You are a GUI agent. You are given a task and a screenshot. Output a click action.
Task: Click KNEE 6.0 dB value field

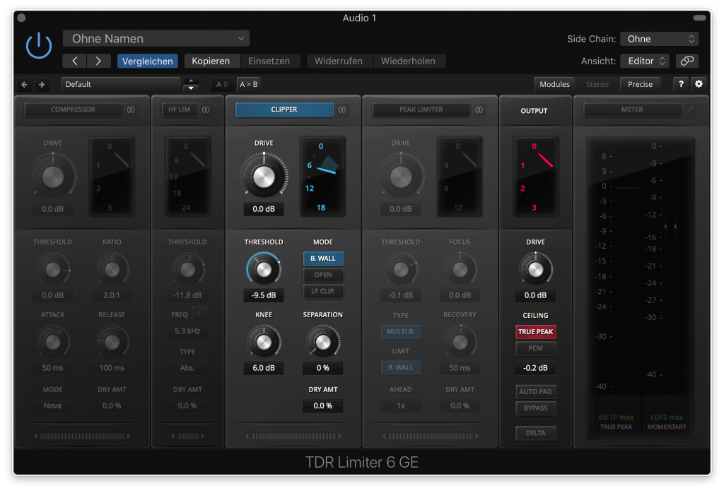click(x=264, y=368)
